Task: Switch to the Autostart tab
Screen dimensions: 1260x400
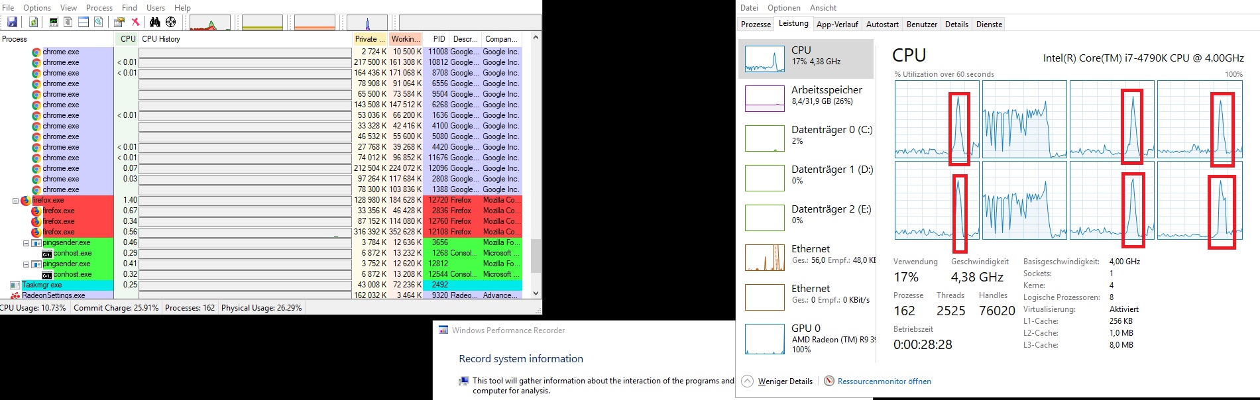Action: [x=882, y=25]
